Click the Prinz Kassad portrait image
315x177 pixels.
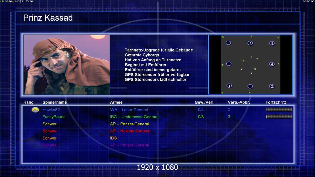point(67,65)
